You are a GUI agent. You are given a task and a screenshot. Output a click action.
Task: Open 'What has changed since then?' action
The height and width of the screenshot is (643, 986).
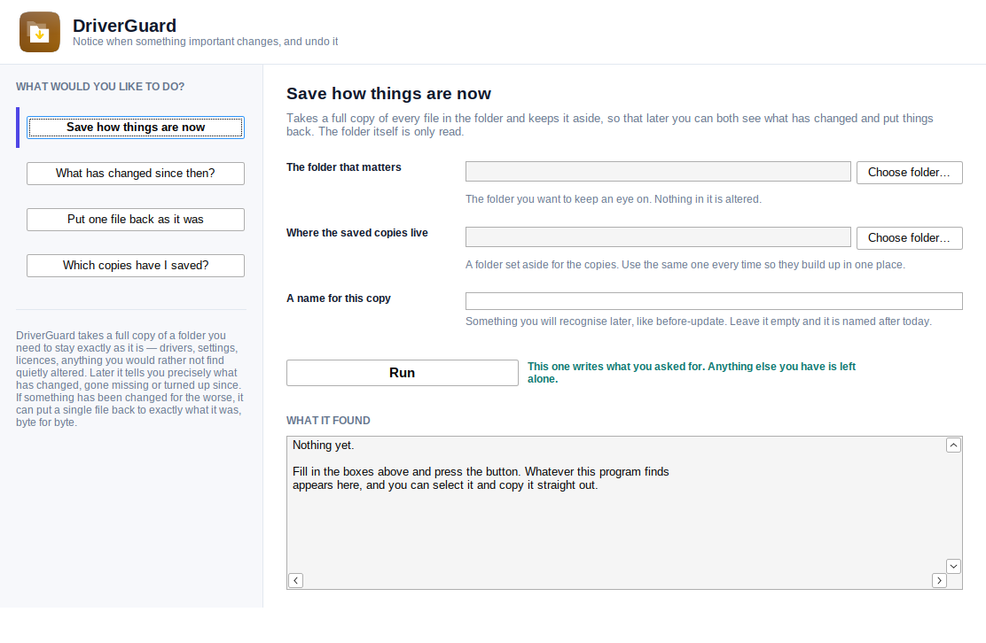click(135, 174)
